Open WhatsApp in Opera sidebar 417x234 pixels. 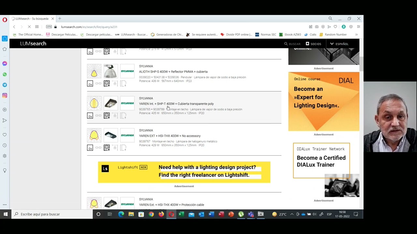[x=5, y=74]
